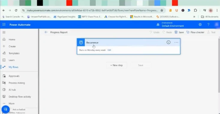Add a New step to the flow

116,65
